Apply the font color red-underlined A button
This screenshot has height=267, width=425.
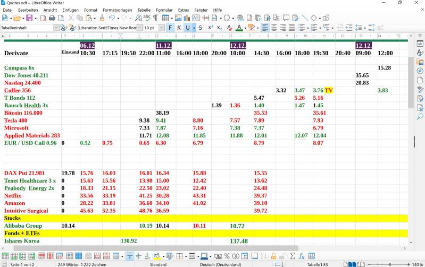239,28
